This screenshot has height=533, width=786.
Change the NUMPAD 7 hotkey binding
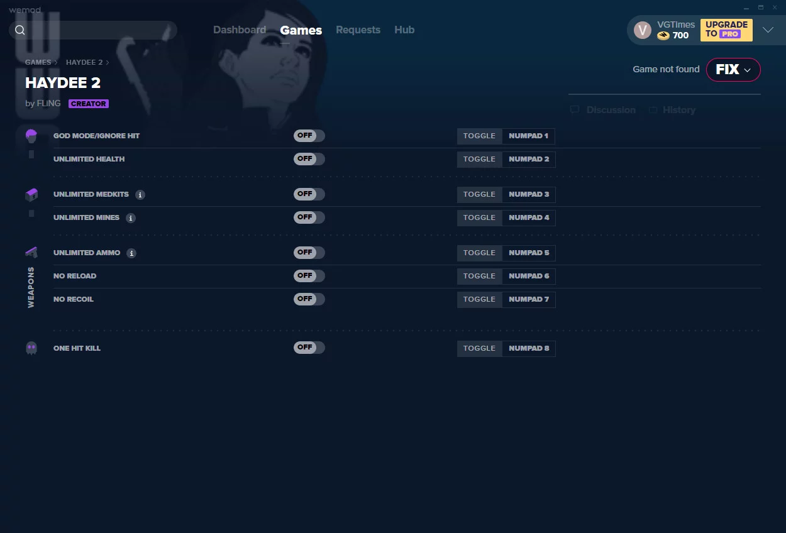[x=529, y=299]
